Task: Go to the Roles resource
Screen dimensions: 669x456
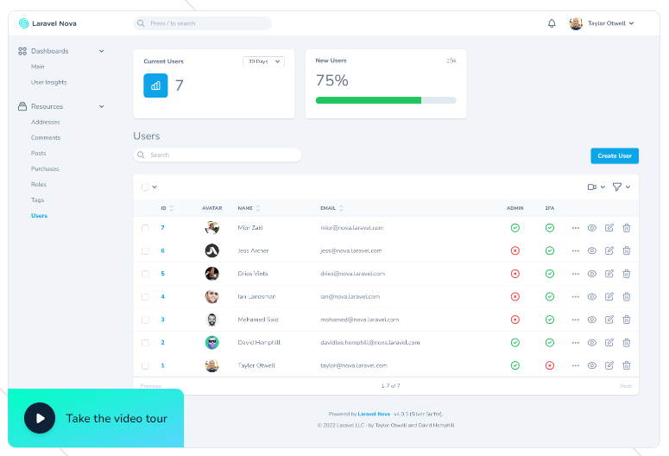Action: pyautogui.click(x=38, y=185)
